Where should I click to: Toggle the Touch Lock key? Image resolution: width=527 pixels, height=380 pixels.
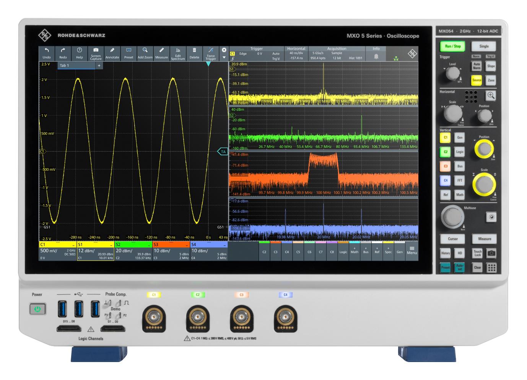pos(478,253)
